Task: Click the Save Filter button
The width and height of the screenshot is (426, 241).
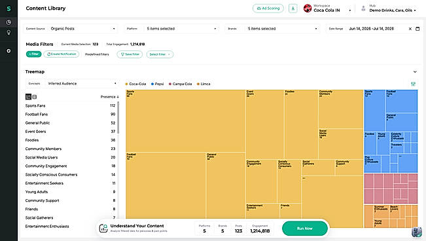Action: click(x=130, y=54)
